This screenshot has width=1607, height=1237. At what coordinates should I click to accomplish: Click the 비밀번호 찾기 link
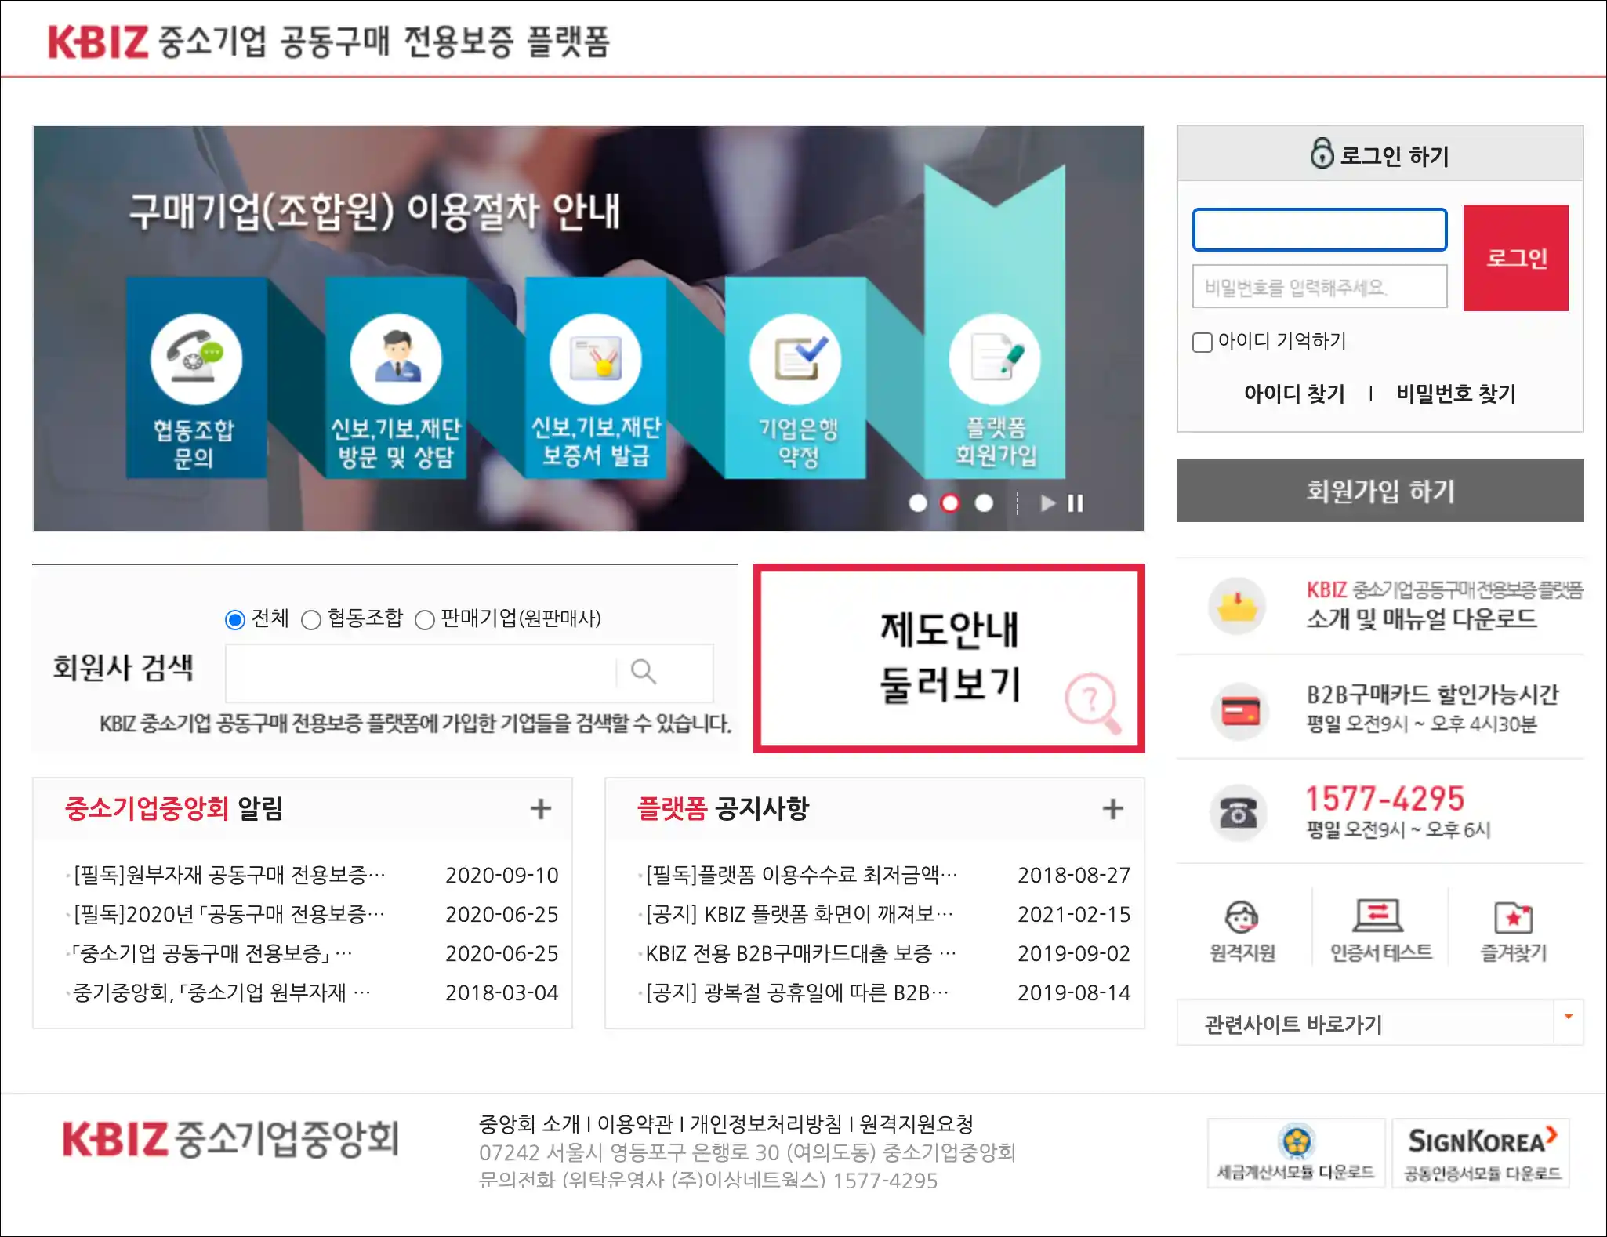pos(1456,394)
